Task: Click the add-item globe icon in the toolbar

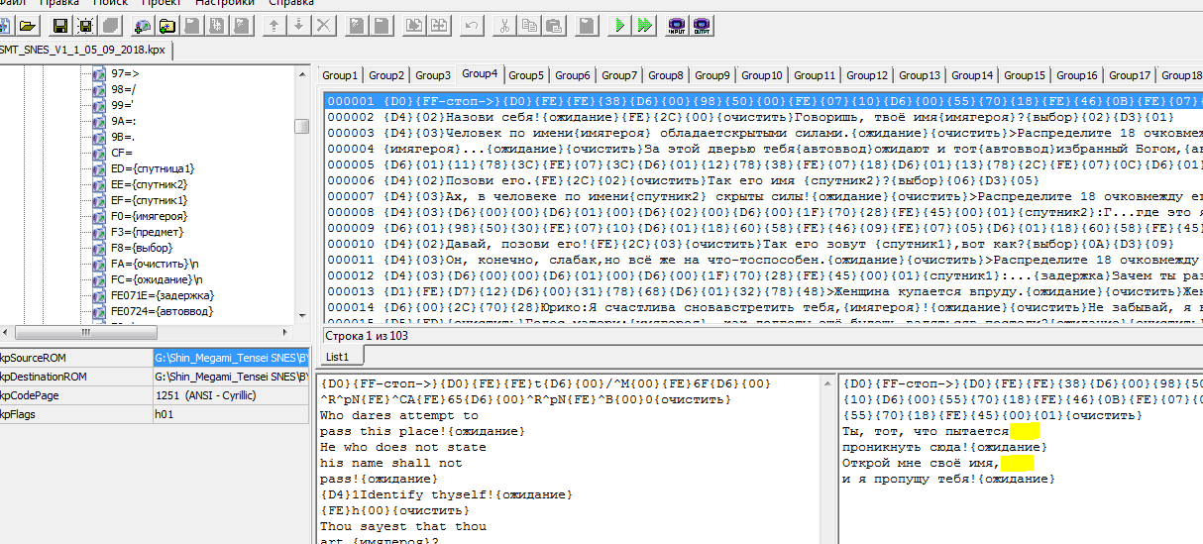Action: coord(143,25)
